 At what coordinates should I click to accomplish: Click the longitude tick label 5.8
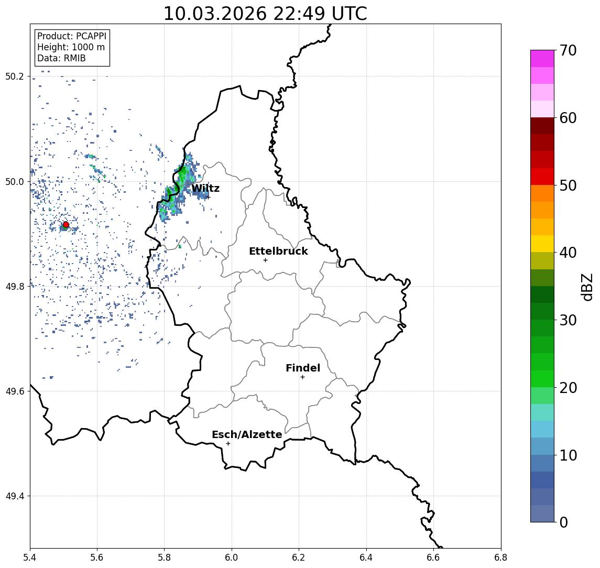164,558
